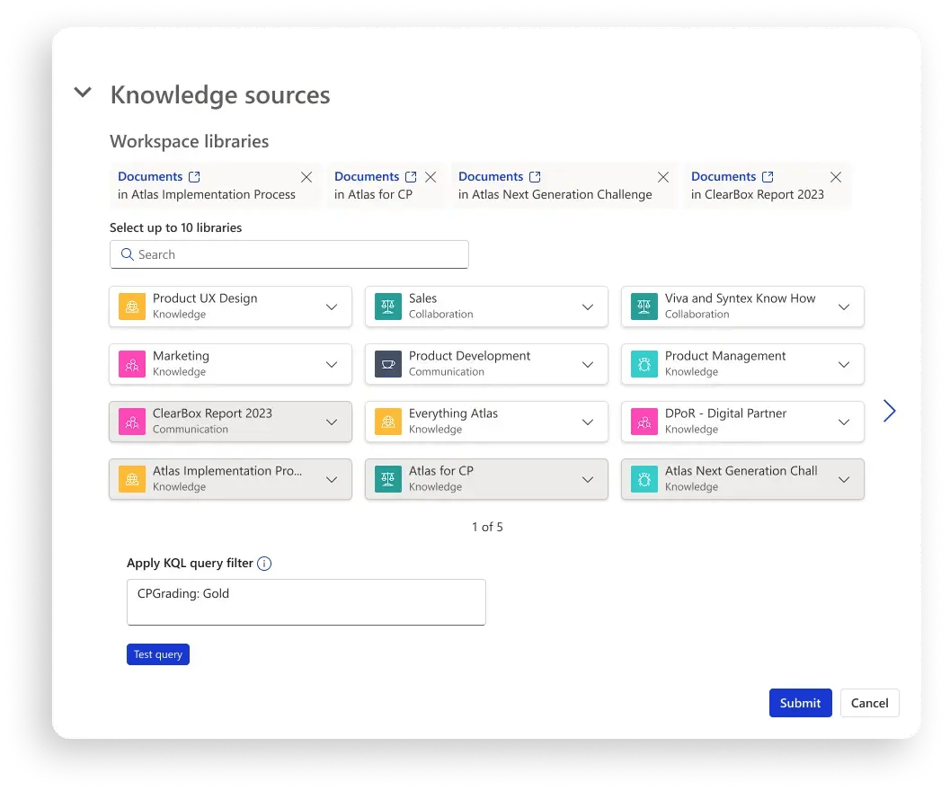The width and height of the screenshot is (950, 791).
Task: Select the Sales workspace card title
Action: click(x=423, y=298)
